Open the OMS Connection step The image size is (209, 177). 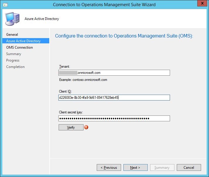point(19,47)
